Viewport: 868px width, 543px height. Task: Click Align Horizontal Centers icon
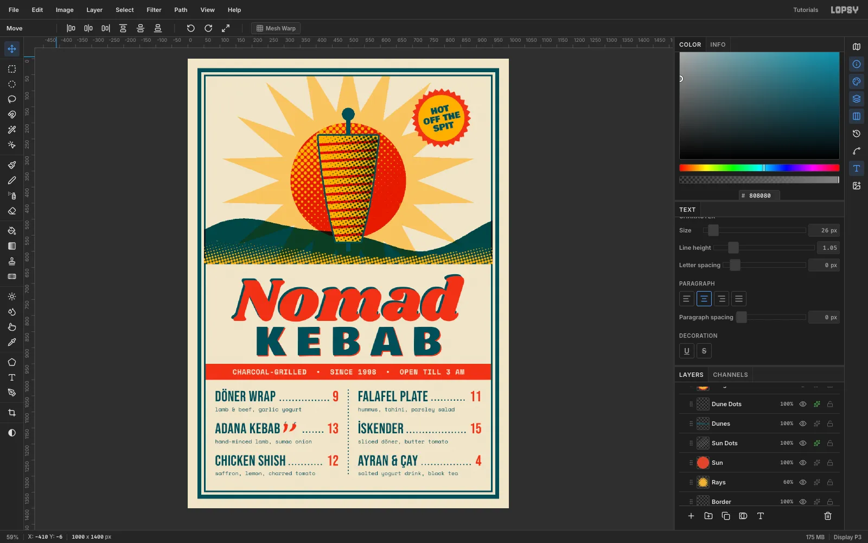[88, 28]
